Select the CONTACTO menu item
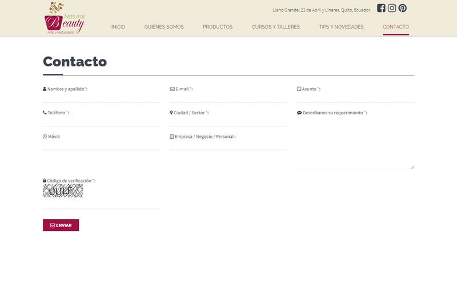Image resolution: width=457 pixels, height=286 pixels. 396,27
